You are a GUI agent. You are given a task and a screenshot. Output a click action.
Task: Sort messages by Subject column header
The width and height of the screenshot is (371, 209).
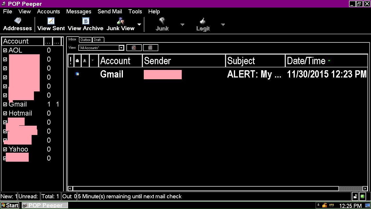(256, 61)
